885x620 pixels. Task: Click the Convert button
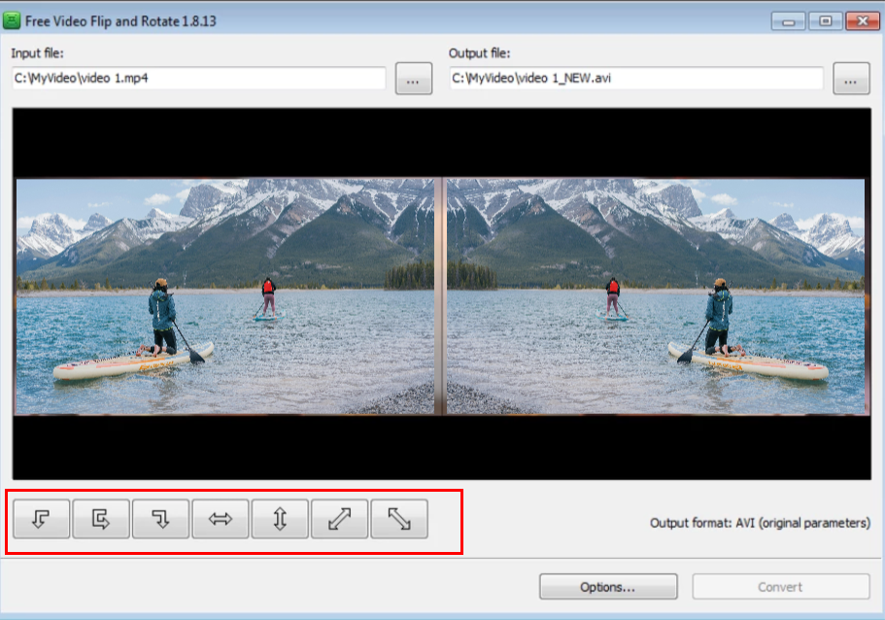(x=781, y=587)
